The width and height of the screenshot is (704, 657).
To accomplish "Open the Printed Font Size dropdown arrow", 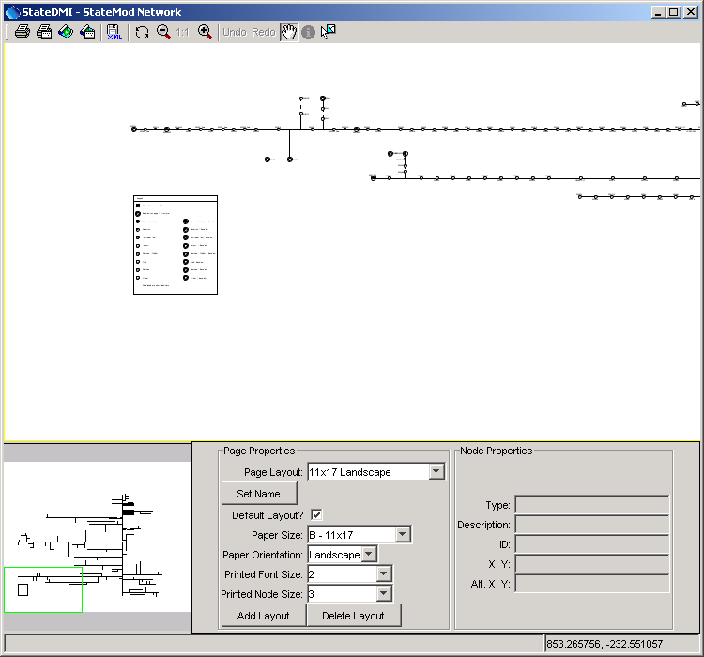I will [383, 573].
